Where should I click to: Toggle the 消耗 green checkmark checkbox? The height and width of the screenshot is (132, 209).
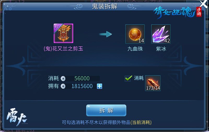click(x=128, y=78)
